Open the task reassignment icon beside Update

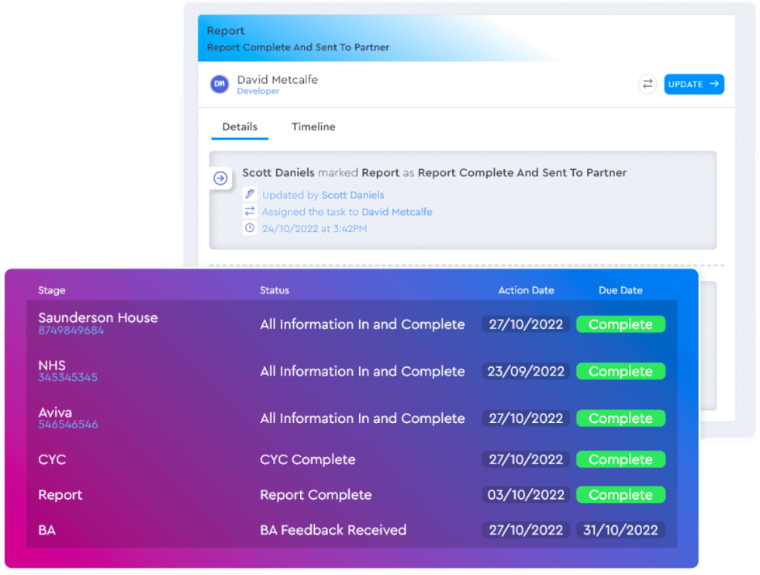pyautogui.click(x=648, y=84)
